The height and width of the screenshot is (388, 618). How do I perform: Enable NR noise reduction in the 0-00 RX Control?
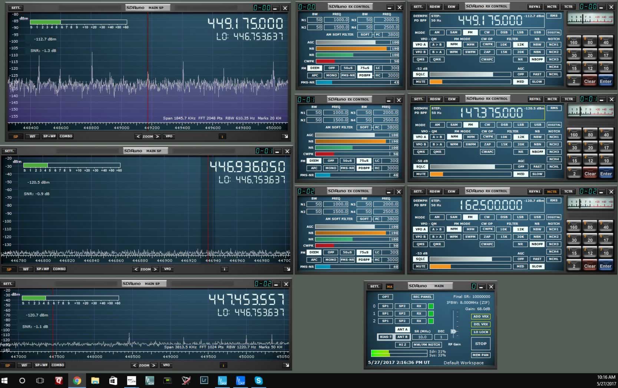520,59
